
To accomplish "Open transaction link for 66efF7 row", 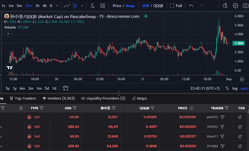I will (x=240, y=137).
